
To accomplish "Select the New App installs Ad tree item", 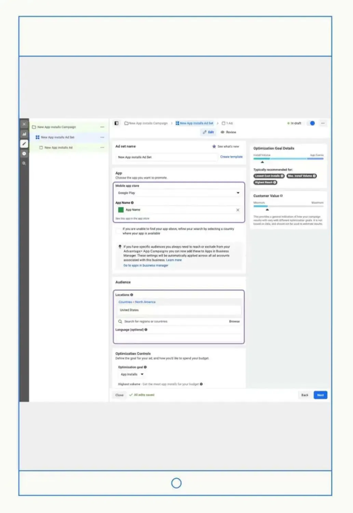I will click(x=58, y=148).
